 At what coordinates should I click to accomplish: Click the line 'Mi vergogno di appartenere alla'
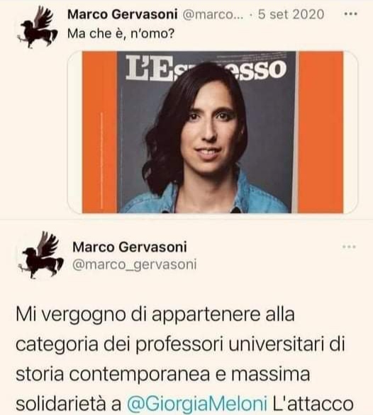(x=155, y=314)
